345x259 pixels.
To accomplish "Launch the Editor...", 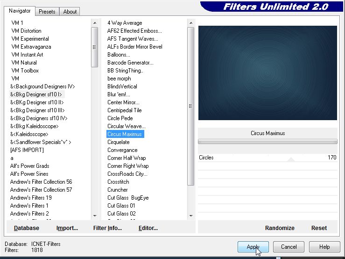I will click(148, 228).
